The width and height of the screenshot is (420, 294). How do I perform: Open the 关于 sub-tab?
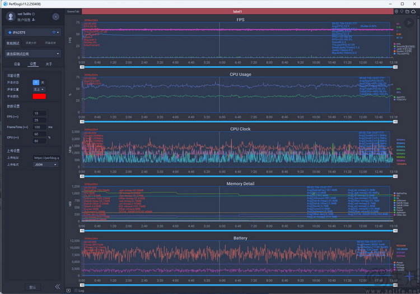(49, 64)
